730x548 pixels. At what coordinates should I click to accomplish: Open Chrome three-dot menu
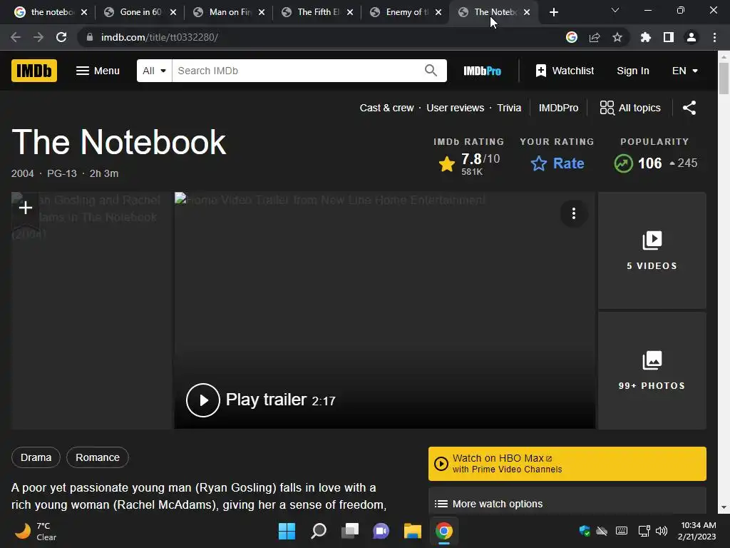(x=714, y=37)
